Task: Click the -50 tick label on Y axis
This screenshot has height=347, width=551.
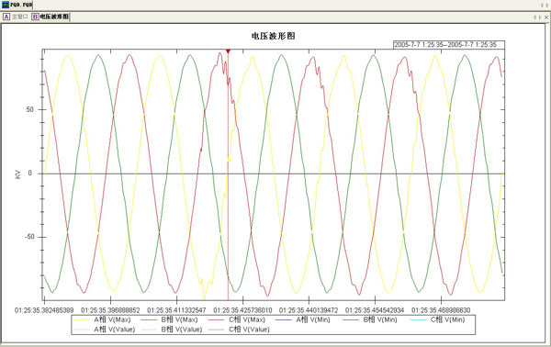Action: pos(29,237)
